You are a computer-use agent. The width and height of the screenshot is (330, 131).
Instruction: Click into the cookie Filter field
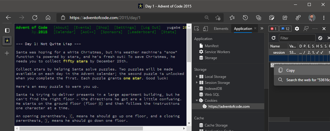pyautogui.click(x=297, y=38)
